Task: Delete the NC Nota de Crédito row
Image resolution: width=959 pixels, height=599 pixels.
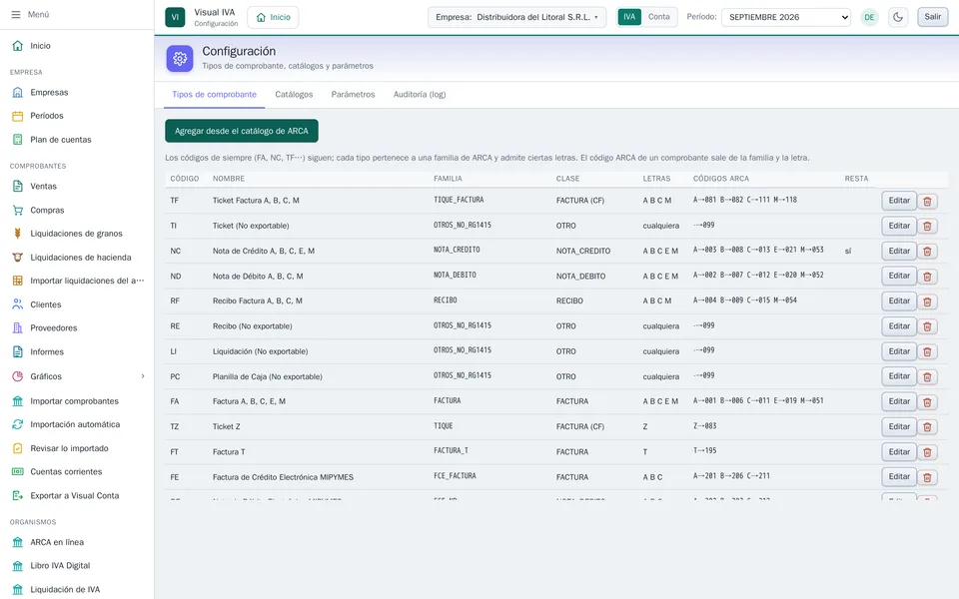Action: click(927, 252)
